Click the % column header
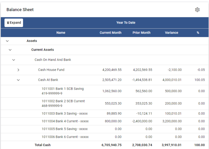The image size is (209, 149). (x=198, y=33)
